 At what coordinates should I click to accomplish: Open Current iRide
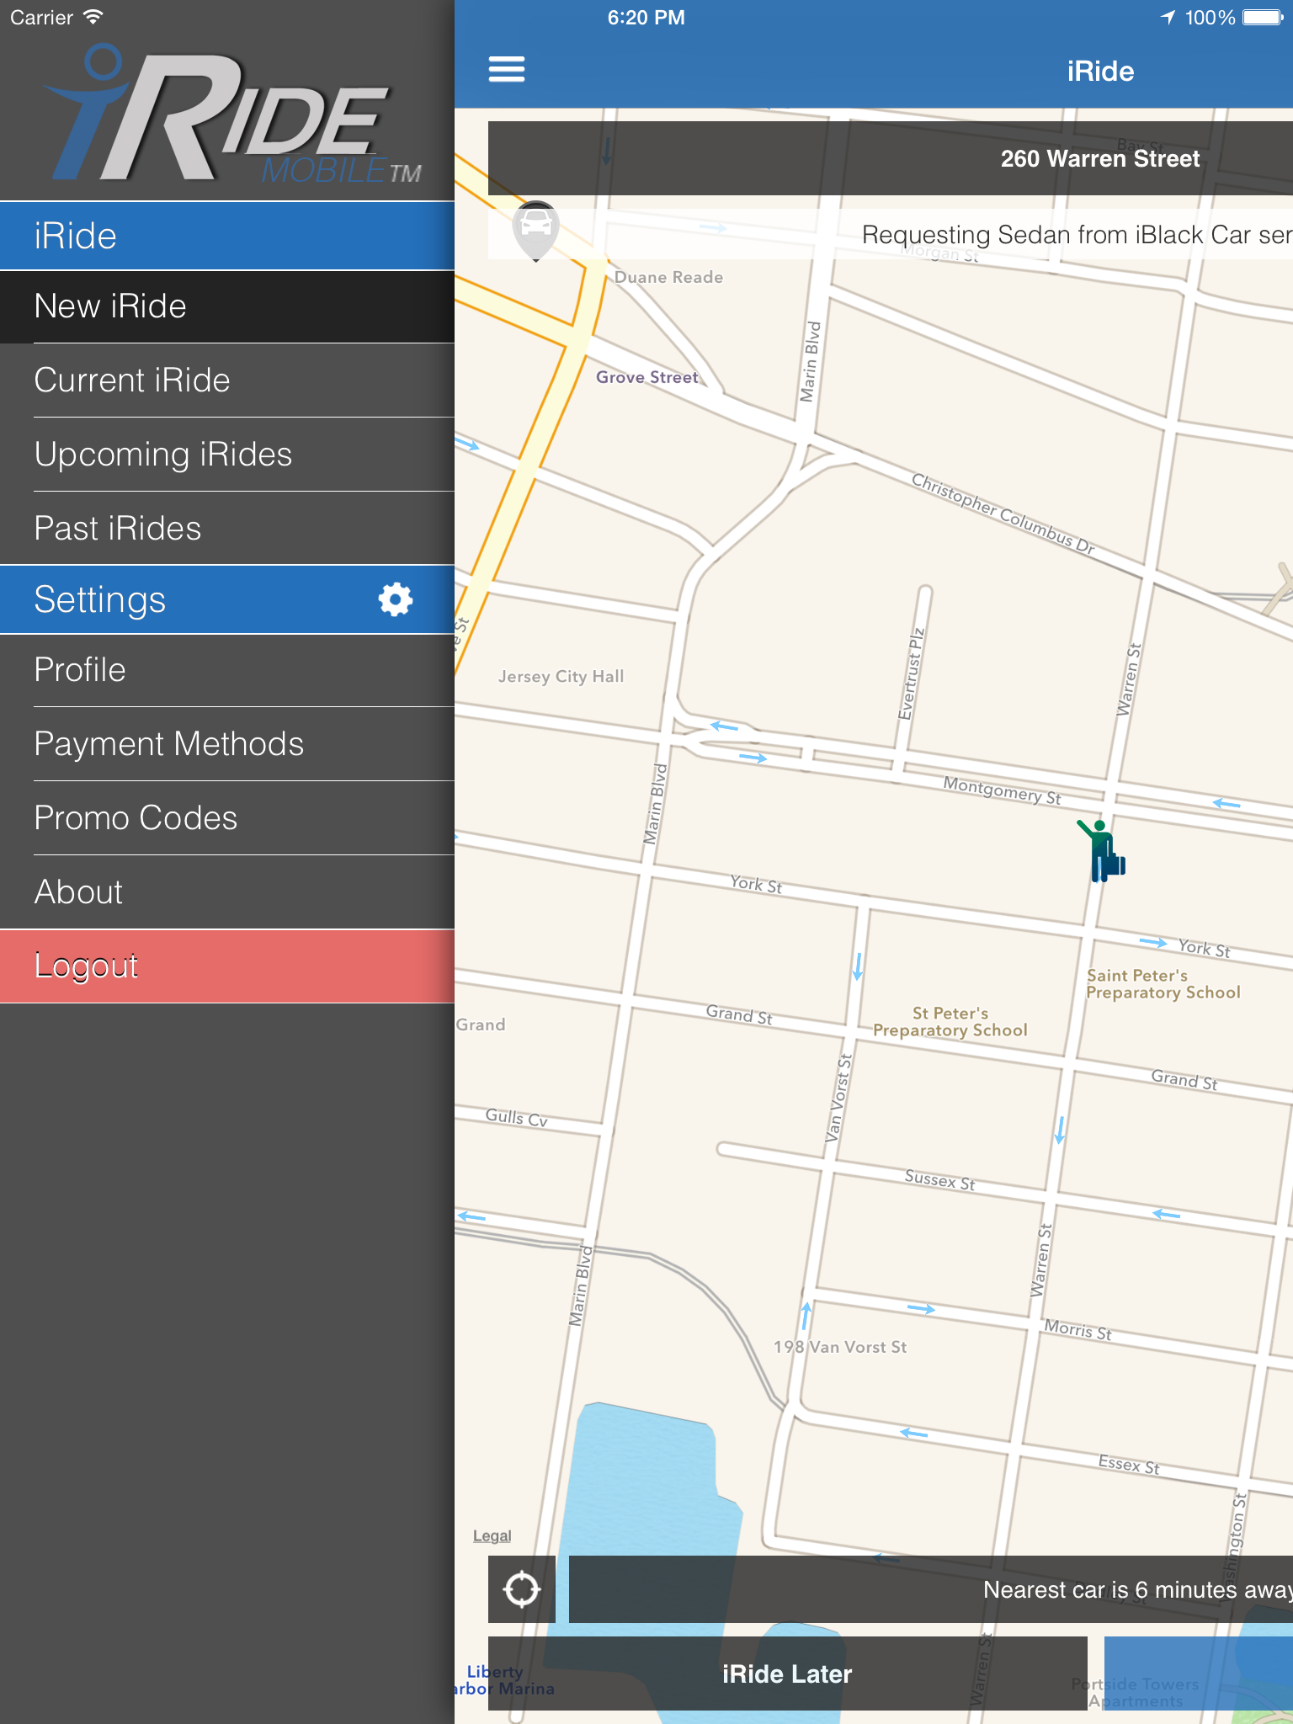pyautogui.click(x=227, y=380)
